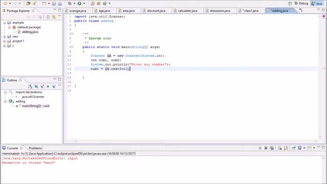The width and height of the screenshot is (327, 184).
Task: Click Collapse All in Package Explorer
Action: [x=48, y=17]
